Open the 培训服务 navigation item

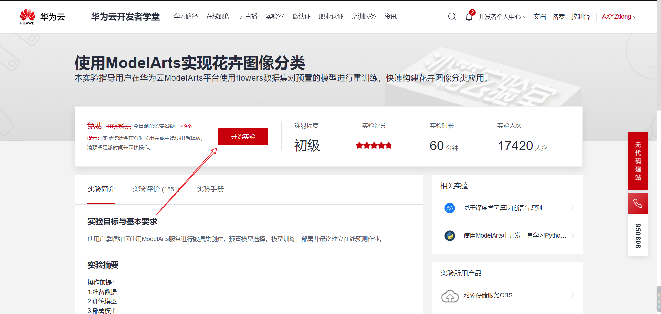coord(364,17)
